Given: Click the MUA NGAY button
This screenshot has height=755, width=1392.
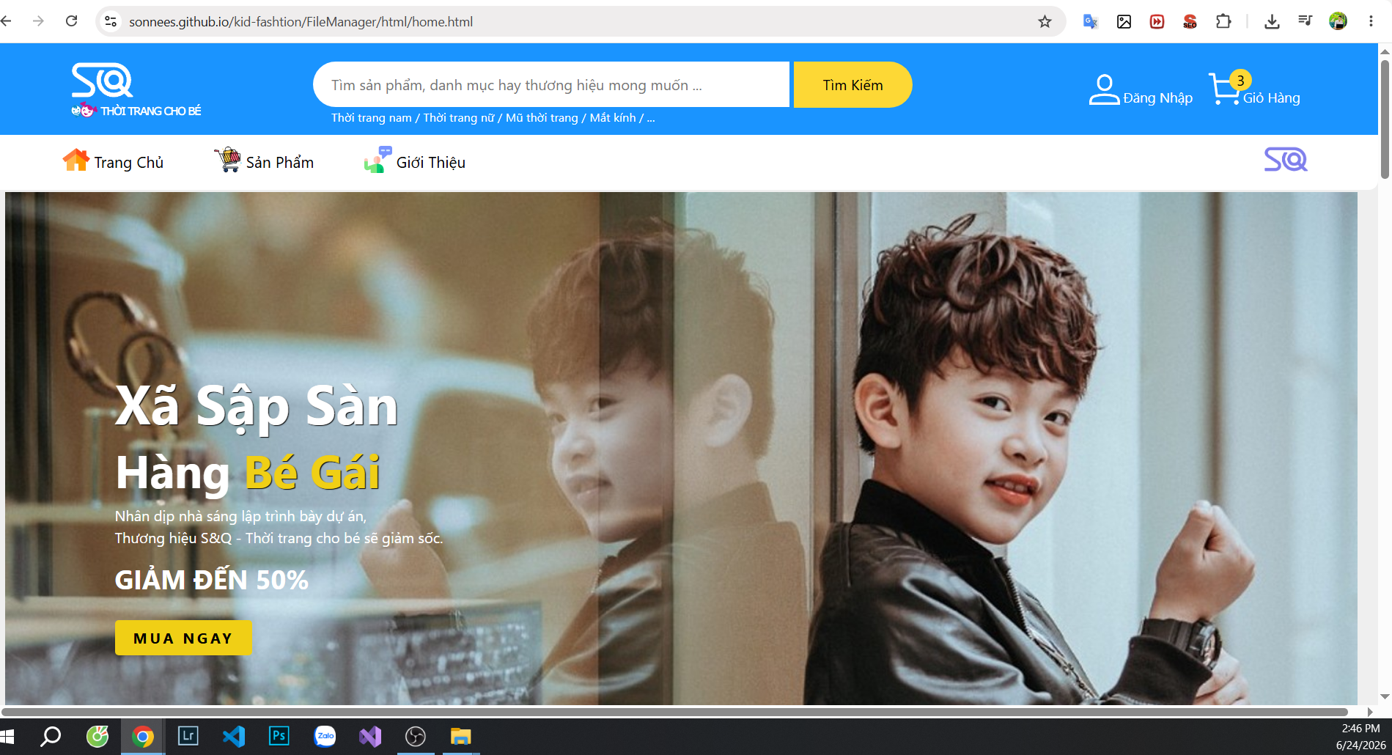Looking at the screenshot, I should [183, 638].
